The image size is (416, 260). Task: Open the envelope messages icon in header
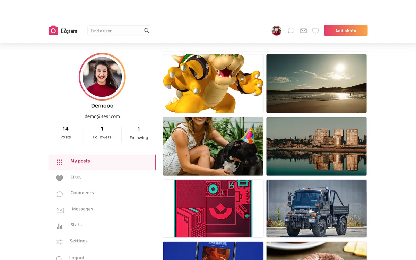pos(303,31)
